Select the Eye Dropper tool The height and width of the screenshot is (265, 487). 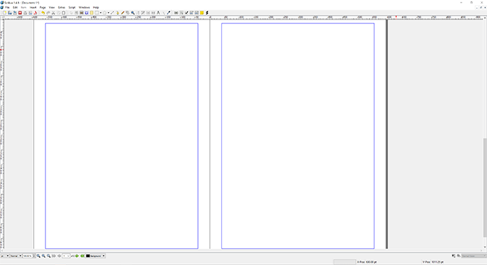(x=168, y=13)
